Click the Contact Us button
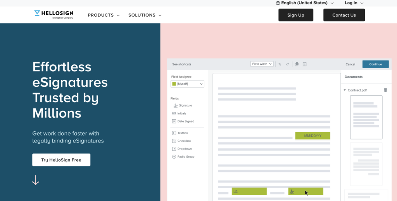The height and width of the screenshot is (201, 397). pyautogui.click(x=344, y=15)
